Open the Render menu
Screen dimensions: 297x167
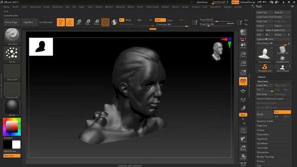click(x=165, y=7)
